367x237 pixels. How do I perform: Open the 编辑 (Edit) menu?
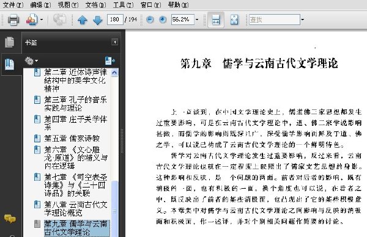click(x=40, y=5)
